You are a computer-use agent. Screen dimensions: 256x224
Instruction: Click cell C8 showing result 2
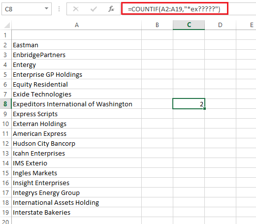189,104
